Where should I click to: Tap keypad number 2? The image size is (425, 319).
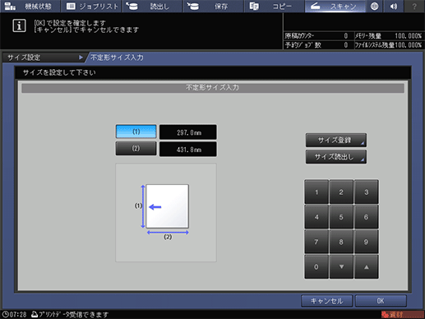pyautogui.click(x=341, y=192)
